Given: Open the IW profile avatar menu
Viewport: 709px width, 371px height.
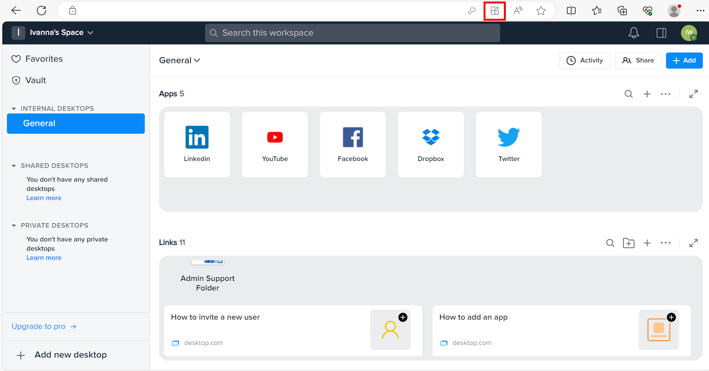Looking at the screenshot, I should [689, 33].
